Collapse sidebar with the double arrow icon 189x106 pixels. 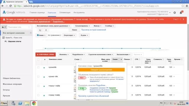pyautogui.click(x=31, y=33)
